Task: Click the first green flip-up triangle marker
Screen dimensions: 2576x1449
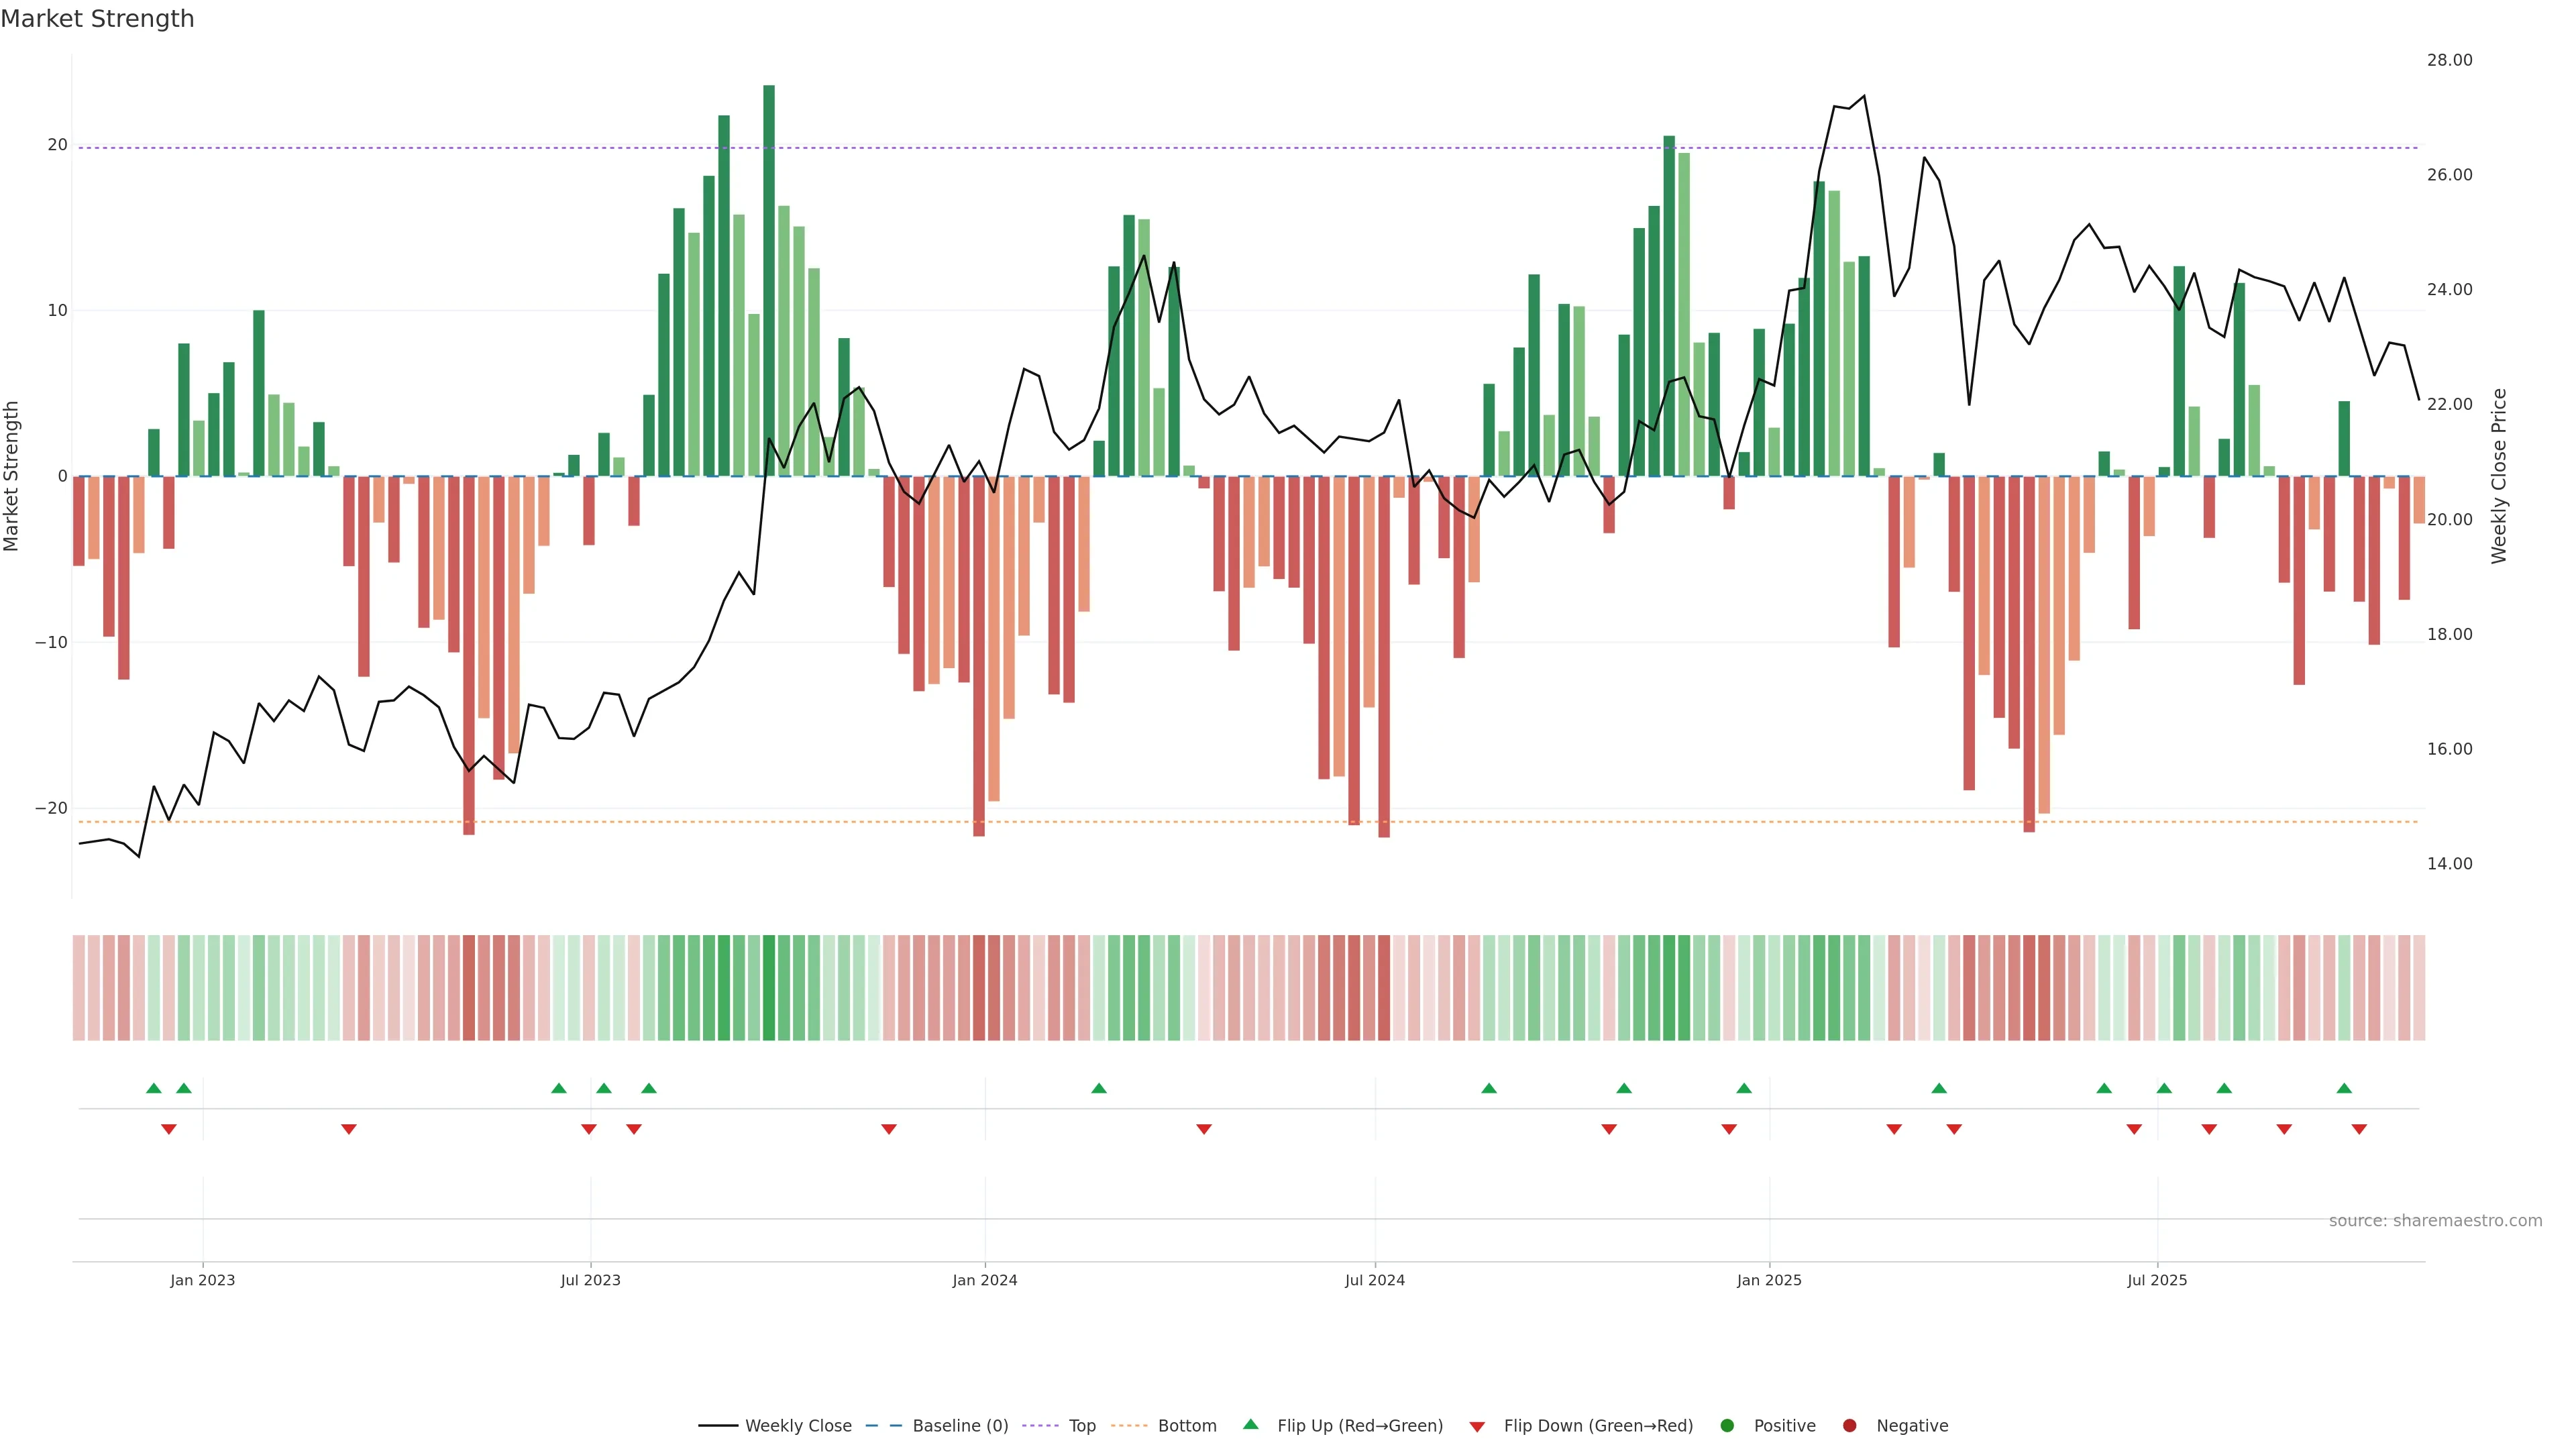Action: click(154, 1088)
